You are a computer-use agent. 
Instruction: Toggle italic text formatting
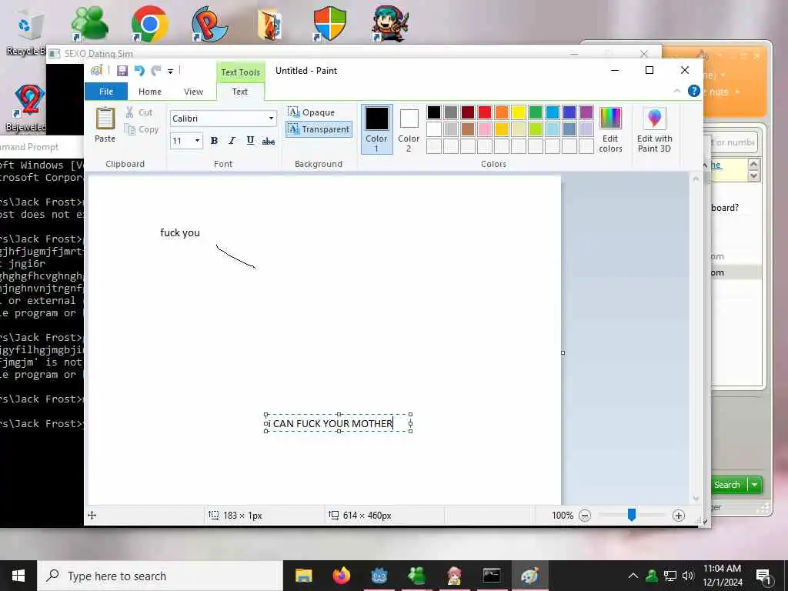(x=232, y=141)
